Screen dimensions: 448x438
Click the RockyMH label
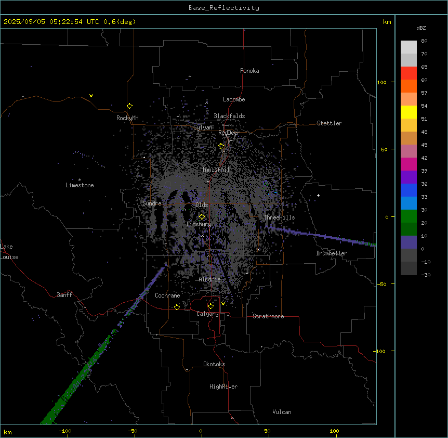127,118
